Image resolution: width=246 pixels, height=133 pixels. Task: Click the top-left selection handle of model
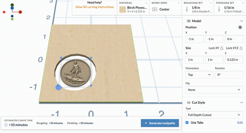pos(61,58)
